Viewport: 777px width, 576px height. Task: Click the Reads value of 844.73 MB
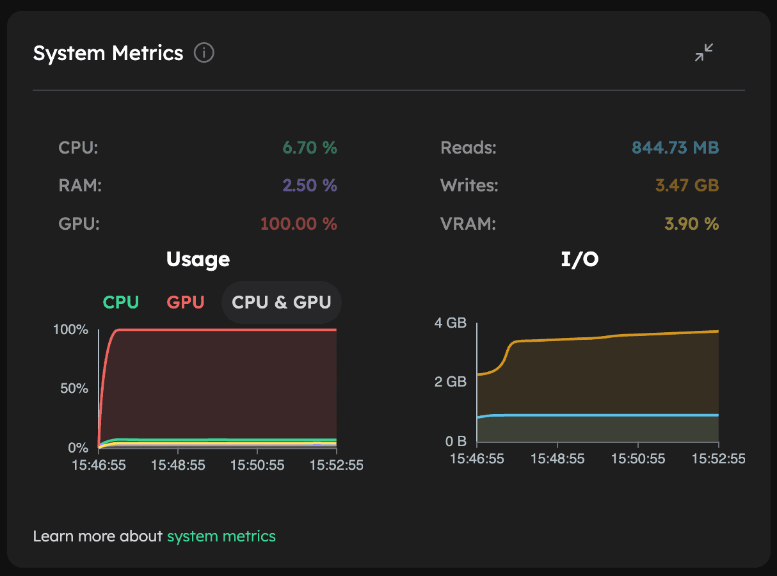click(x=675, y=147)
